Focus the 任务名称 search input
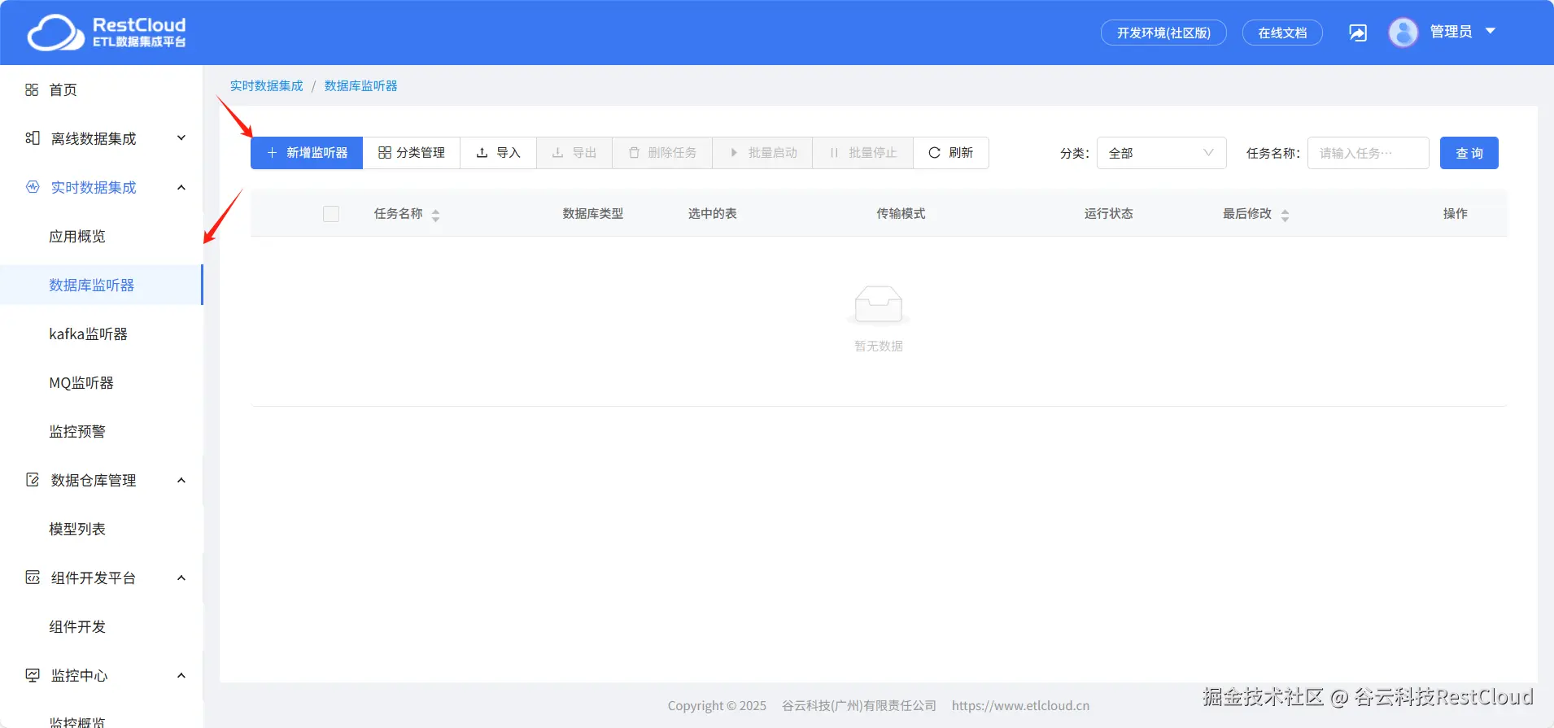This screenshot has width=1554, height=728. pyautogui.click(x=1368, y=153)
